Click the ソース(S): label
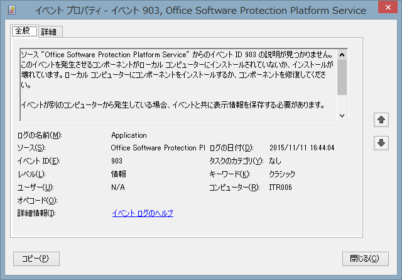 tap(31, 148)
